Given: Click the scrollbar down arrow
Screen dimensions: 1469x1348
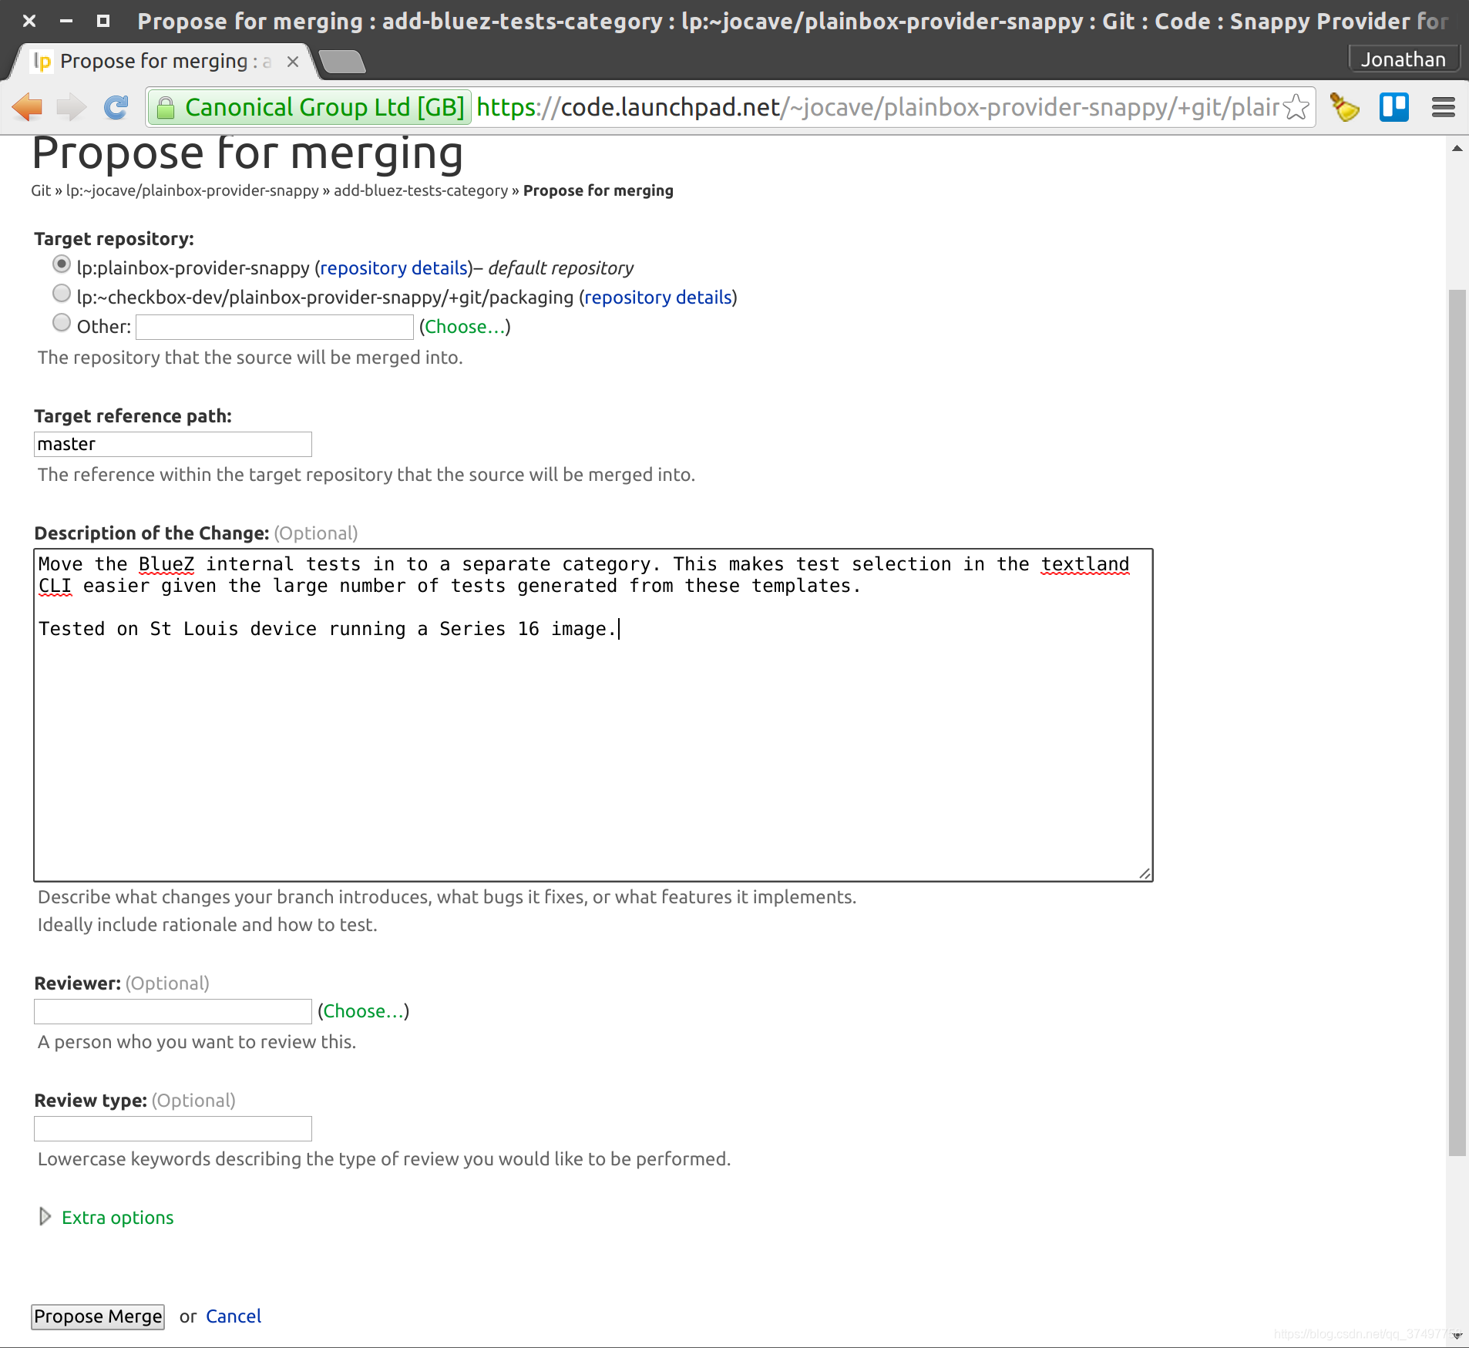Looking at the screenshot, I should tap(1457, 1336).
